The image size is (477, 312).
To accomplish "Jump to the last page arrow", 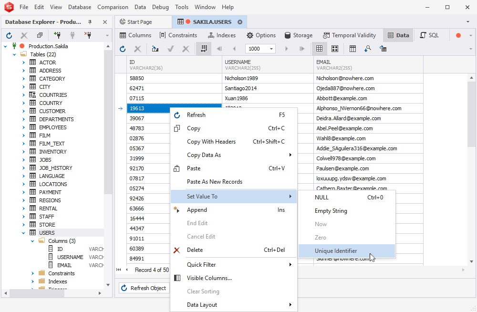I will 302,49.
